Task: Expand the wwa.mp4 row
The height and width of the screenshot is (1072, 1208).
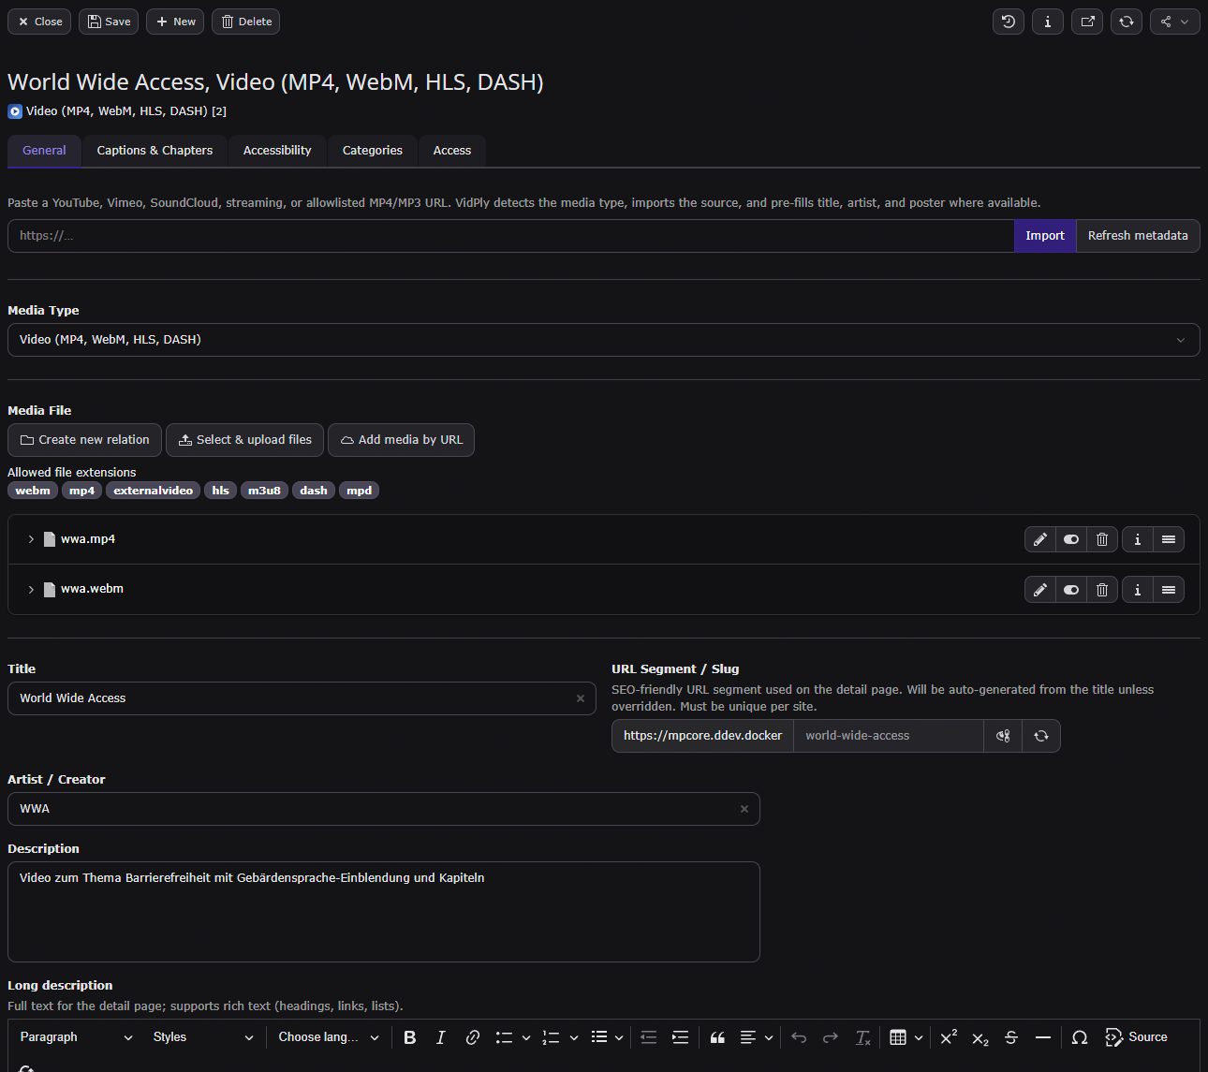Action: (31, 539)
